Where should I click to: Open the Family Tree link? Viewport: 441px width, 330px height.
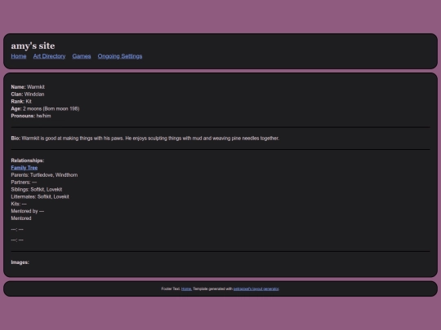pos(24,168)
